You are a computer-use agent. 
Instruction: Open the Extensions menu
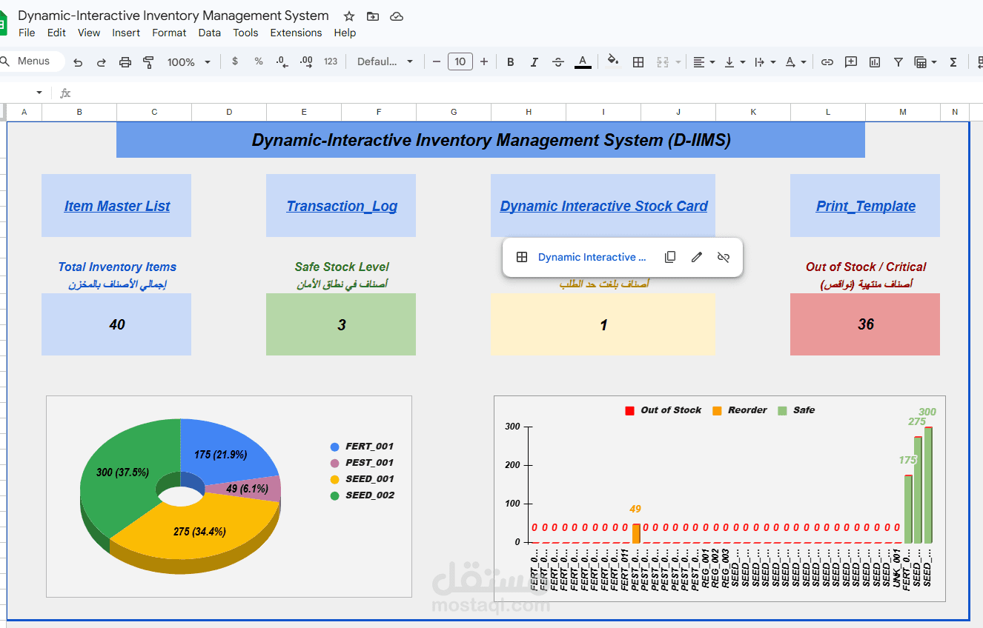[296, 33]
